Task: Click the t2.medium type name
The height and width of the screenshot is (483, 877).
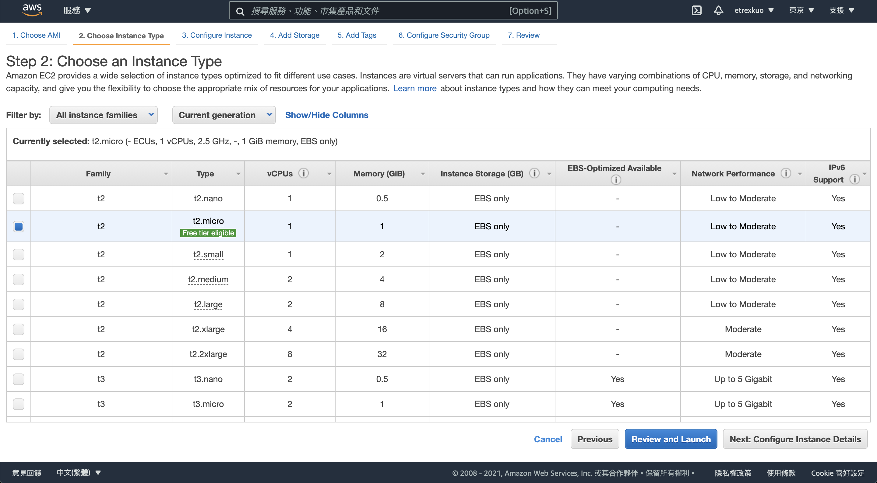Action: (x=208, y=279)
